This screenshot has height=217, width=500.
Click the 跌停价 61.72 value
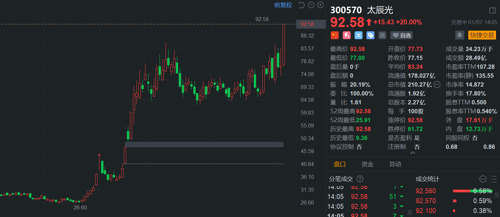point(415,129)
